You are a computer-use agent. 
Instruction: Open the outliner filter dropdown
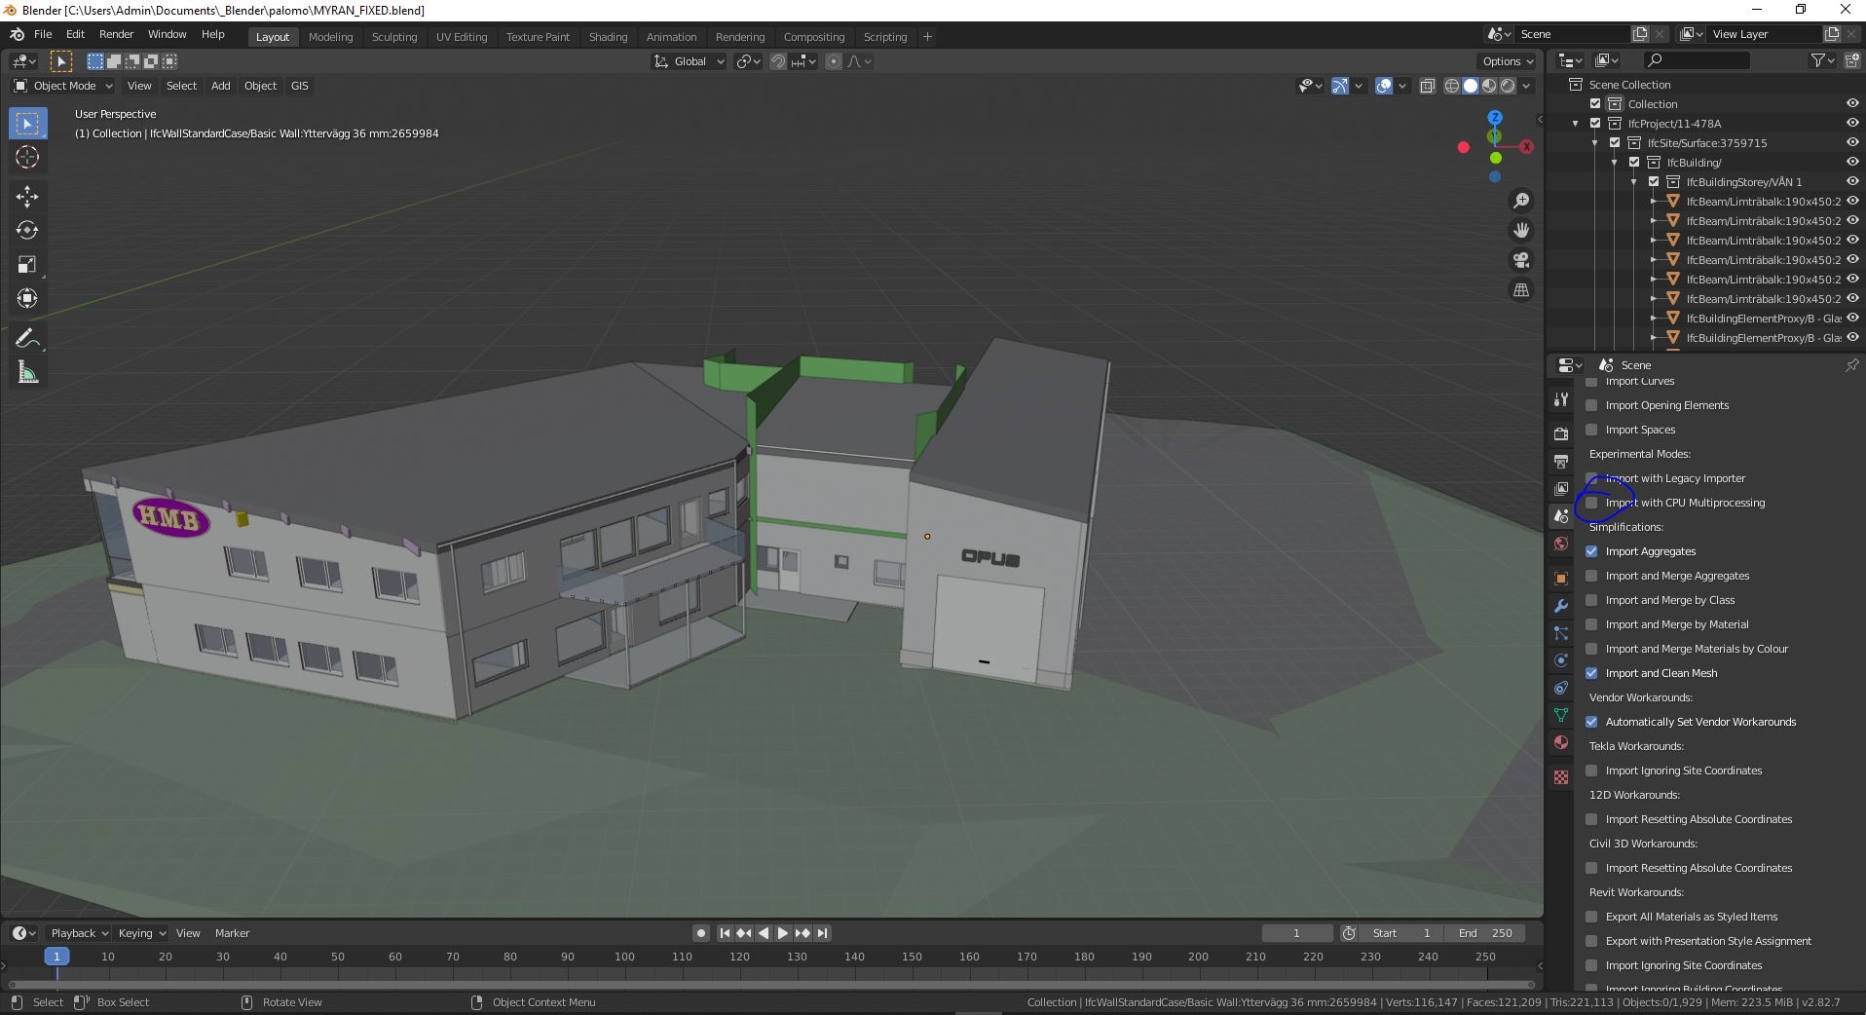tap(1823, 60)
